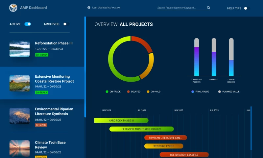Screen dimensions: 263x158
Task: Open the Climate Tech Base Review thumbnail
Action: click(19, 148)
